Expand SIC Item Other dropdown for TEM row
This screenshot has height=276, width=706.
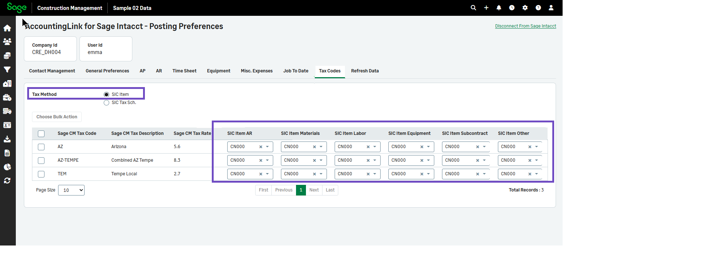536,174
